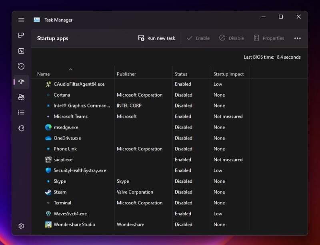Toggle sort order using the Name arrow
The width and height of the screenshot is (320, 245).
pos(71,69)
